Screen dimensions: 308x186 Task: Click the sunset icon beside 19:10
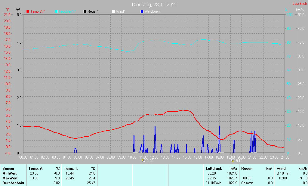(232, 160)
